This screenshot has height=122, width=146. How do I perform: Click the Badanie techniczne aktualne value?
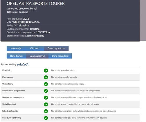(35, 29)
